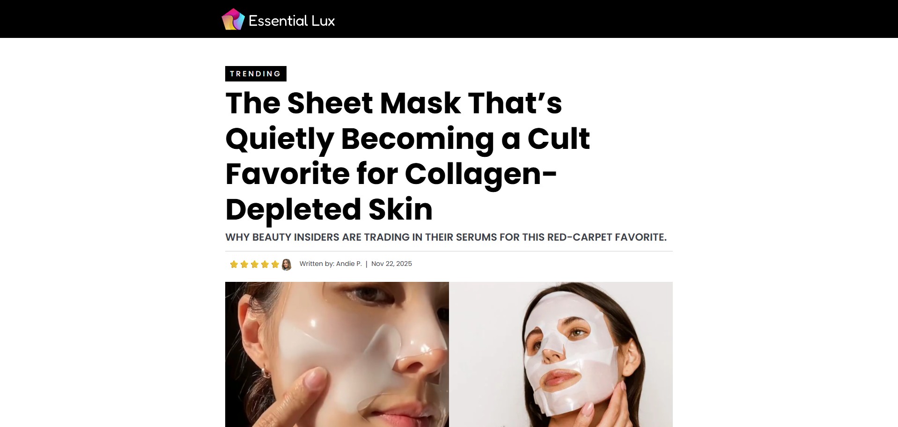Open the white sheet mask woman photo
The height and width of the screenshot is (427, 898).
point(561,354)
